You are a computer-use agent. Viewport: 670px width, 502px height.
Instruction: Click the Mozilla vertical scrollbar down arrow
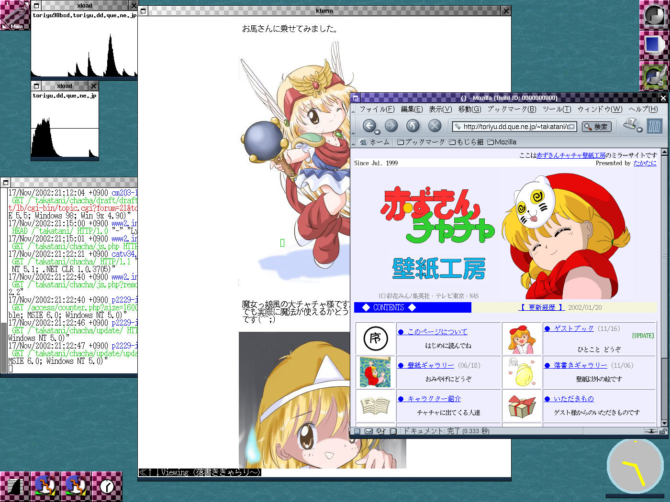pyautogui.click(x=664, y=423)
